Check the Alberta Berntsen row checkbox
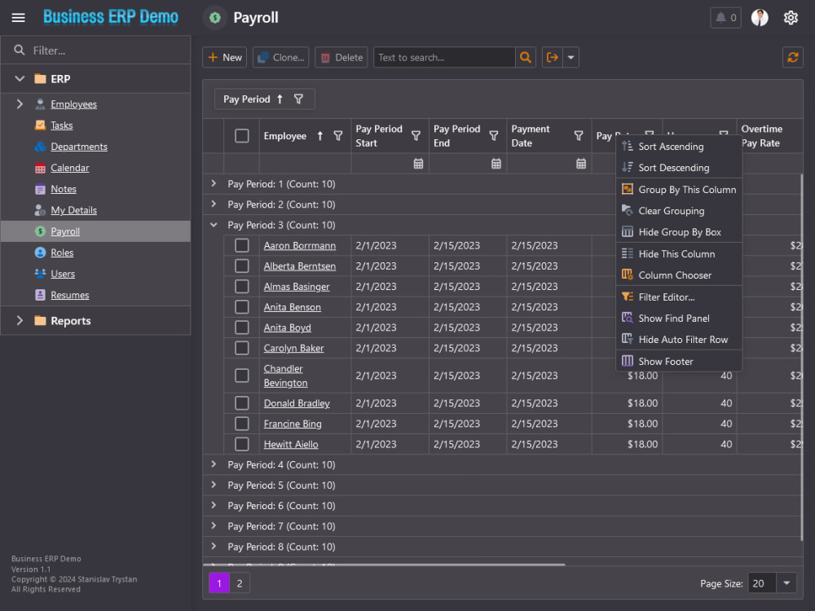 [242, 266]
